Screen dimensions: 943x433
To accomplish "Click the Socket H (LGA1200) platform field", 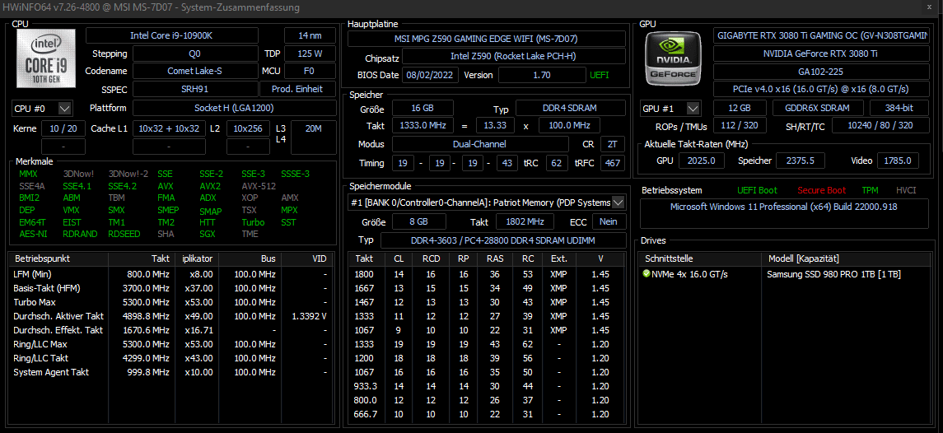I will [235, 109].
